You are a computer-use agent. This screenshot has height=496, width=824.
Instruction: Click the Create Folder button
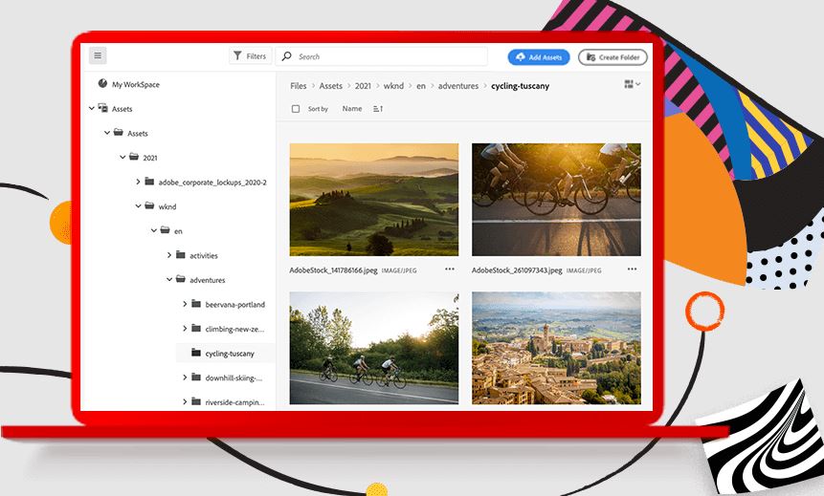click(612, 57)
